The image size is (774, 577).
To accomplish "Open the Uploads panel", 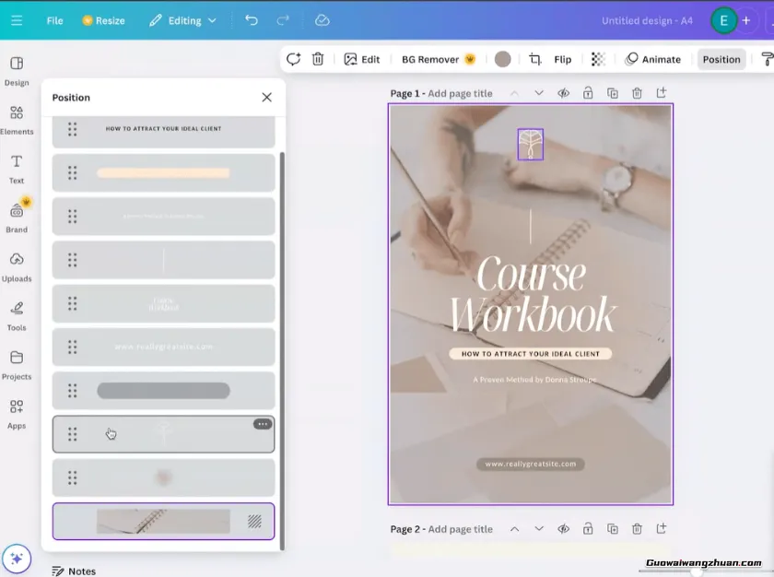I will click(17, 265).
